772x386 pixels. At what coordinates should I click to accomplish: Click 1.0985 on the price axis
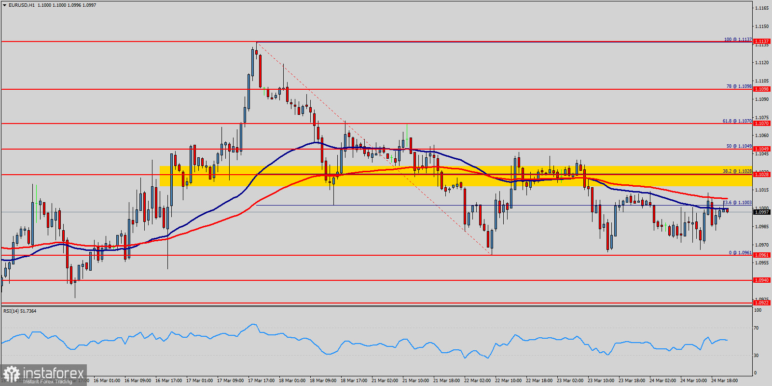[x=762, y=227]
